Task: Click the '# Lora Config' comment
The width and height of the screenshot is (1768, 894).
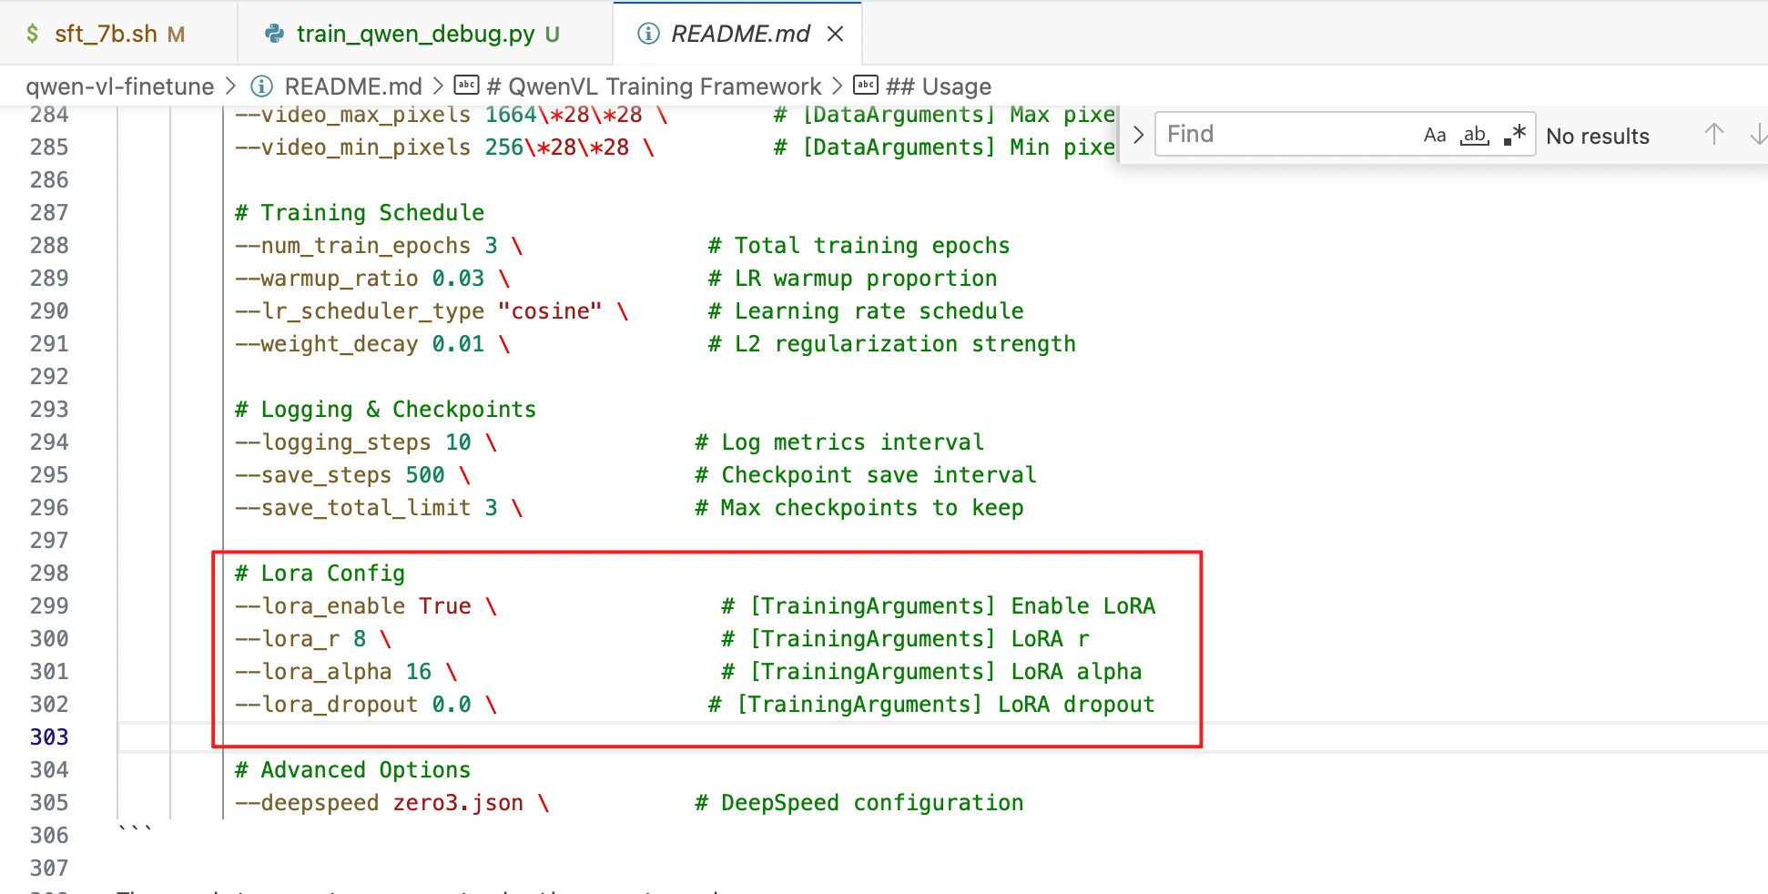Action: point(320,574)
